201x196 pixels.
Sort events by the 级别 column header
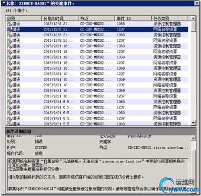click(23, 18)
